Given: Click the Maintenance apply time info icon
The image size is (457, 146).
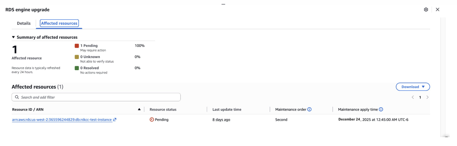Looking at the screenshot, I should pyautogui.click(x=381, y=109).
